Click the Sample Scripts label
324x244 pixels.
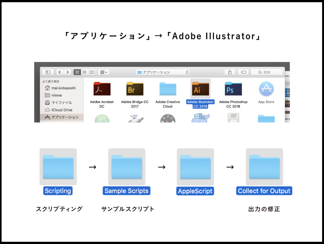tap(127, 191)
